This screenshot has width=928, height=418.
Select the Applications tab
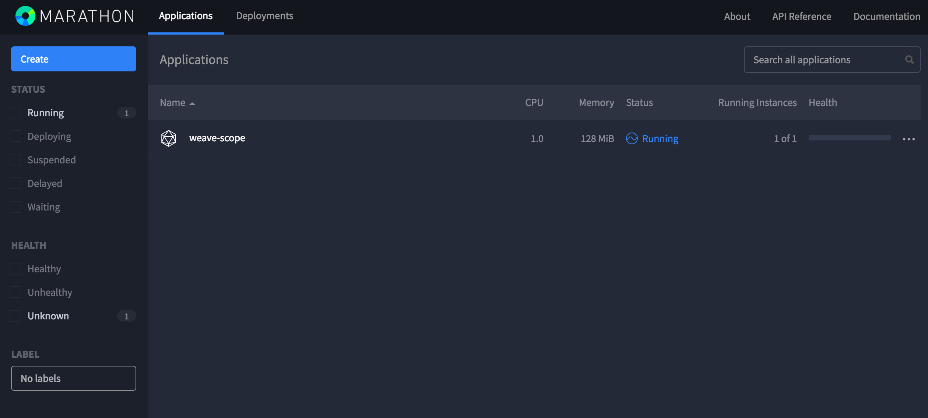coord(186,16)
